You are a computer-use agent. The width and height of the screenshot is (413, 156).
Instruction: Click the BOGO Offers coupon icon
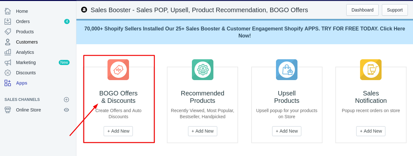pyautogui.click(x=118, y=70)
